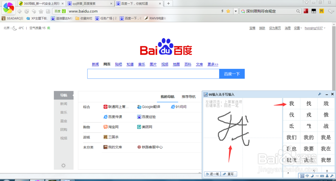This screenshot has width=336, height=181.
Task: Expand the address bar history dropdown arrow
Action: coord(236,11)
